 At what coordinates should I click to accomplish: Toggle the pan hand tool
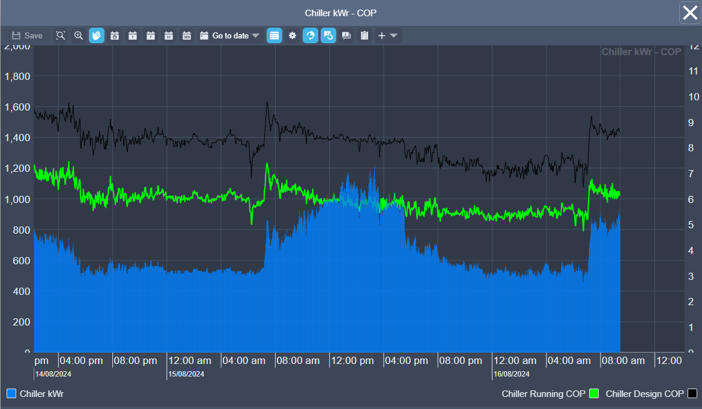click(x=97, y=35)
